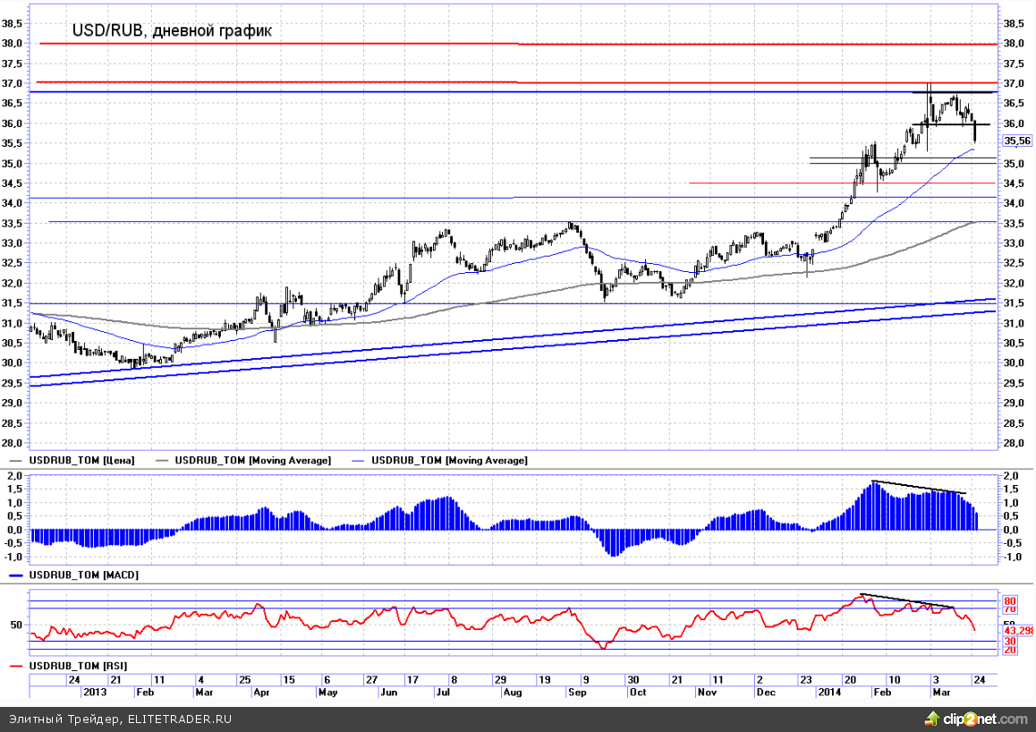Click the 2,0 label on left MACD axis
The image size is (1036, 732).
[x=14, y=476]
